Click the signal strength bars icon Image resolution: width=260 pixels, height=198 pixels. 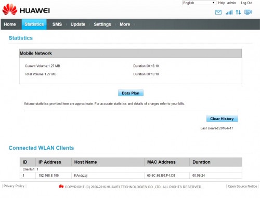(229, 12)
